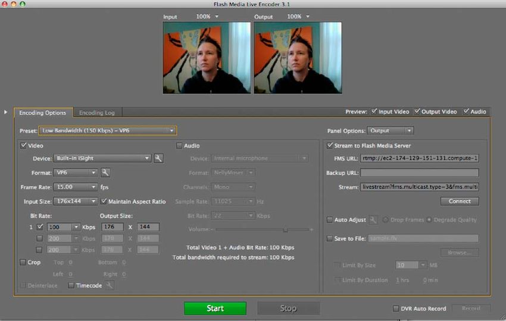Click the Browse button
The height and width of the screenshot is (321, 506).
tap(460, 253)
